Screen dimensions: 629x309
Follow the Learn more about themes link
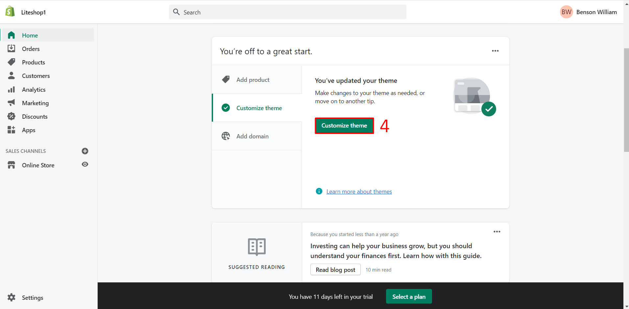[359, 192]
